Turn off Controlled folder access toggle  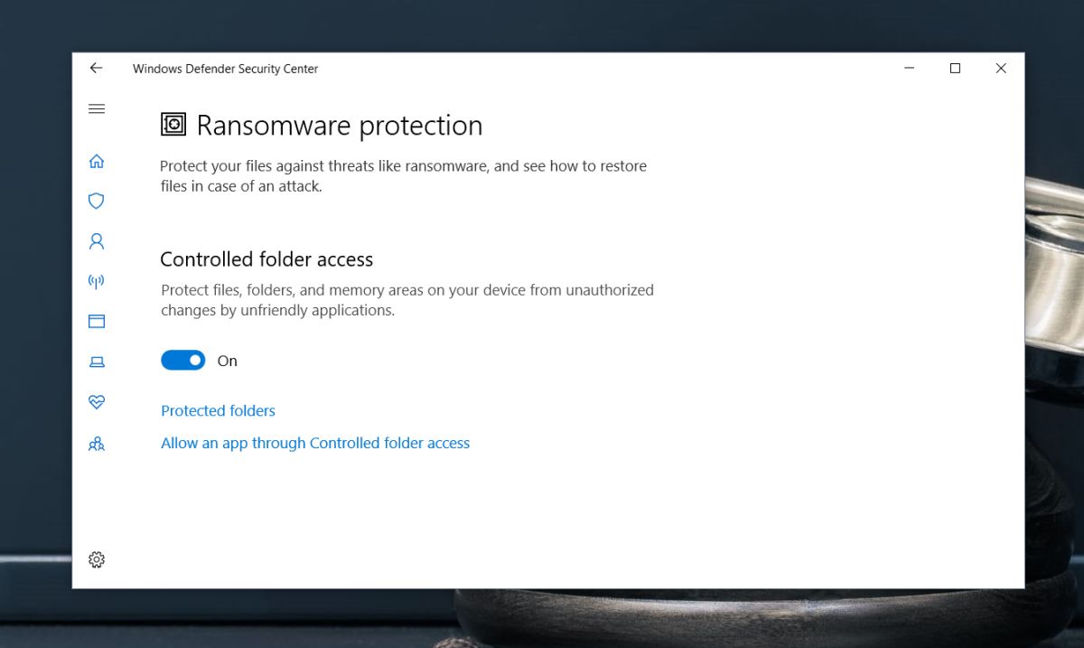pos(183,361)
